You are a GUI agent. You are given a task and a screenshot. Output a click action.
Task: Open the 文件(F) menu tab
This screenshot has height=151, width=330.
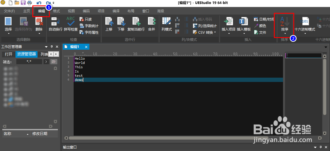point(9,11)
